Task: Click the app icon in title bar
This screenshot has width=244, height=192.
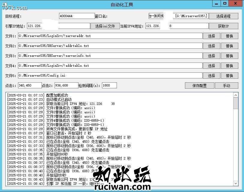Action: [5, 4]
